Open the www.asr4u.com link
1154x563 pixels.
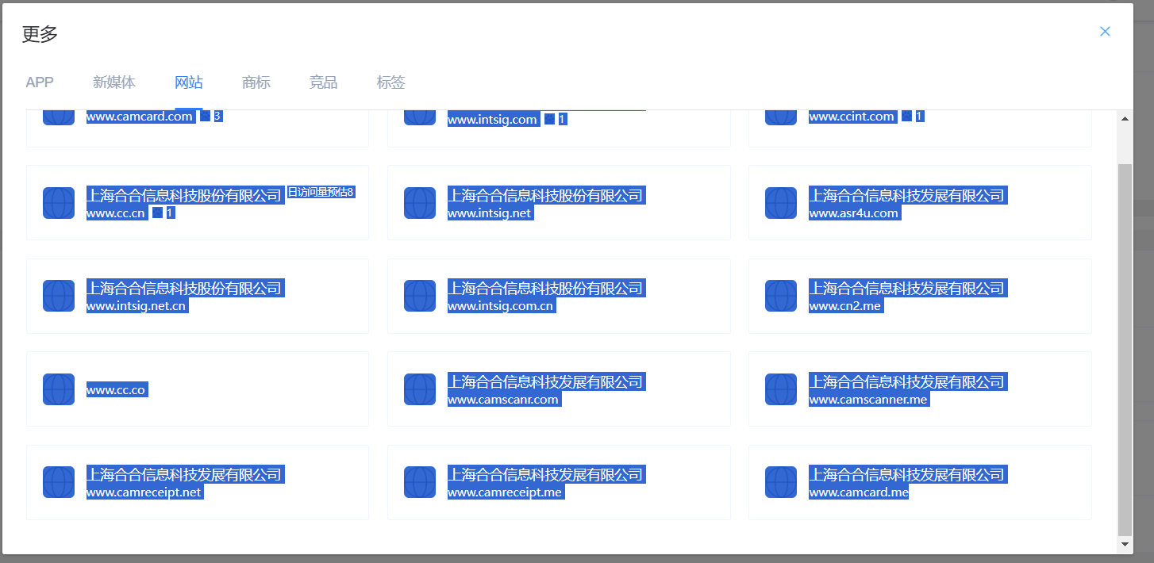(854, 213)
